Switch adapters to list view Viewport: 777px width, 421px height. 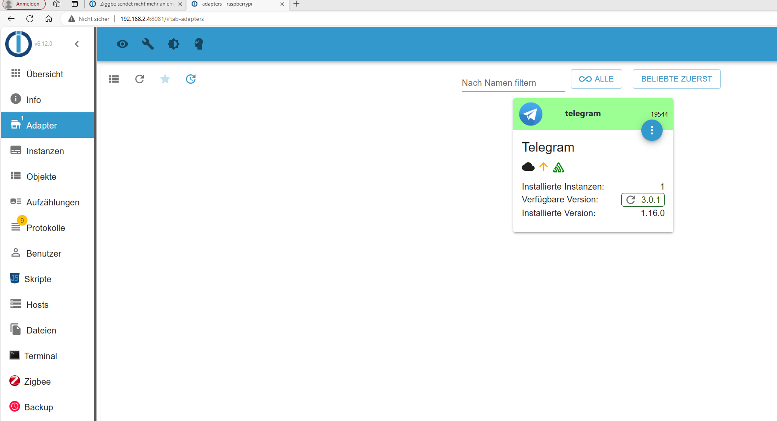pos(114,79)
